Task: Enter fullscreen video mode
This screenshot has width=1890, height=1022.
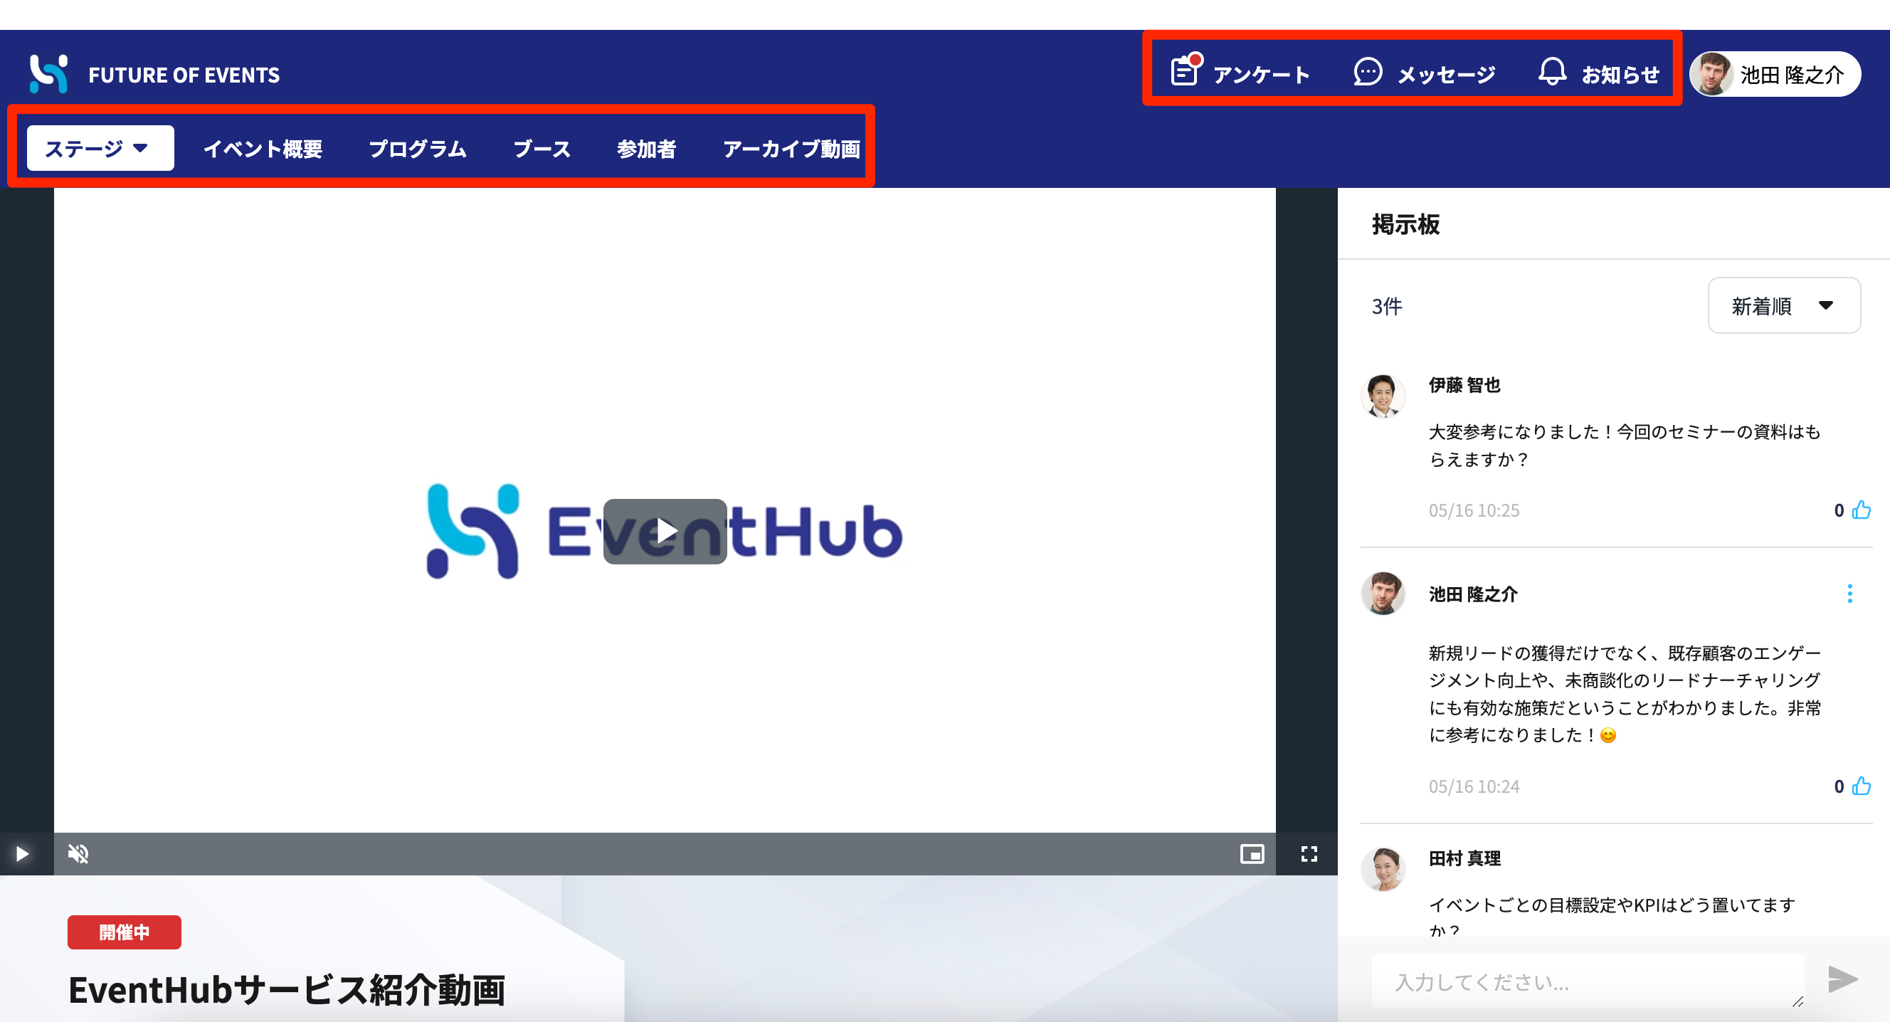Action: click(1309, 854)
